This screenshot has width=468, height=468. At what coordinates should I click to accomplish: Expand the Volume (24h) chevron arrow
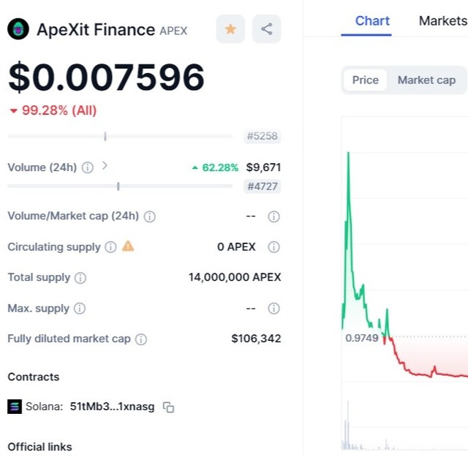pyautogui.click(x=105, y=166)
